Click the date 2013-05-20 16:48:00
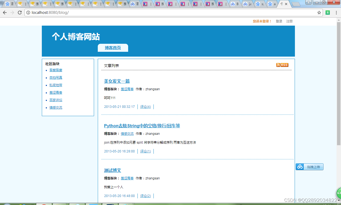This screenshot has height=205, width=341. point(119,196)
